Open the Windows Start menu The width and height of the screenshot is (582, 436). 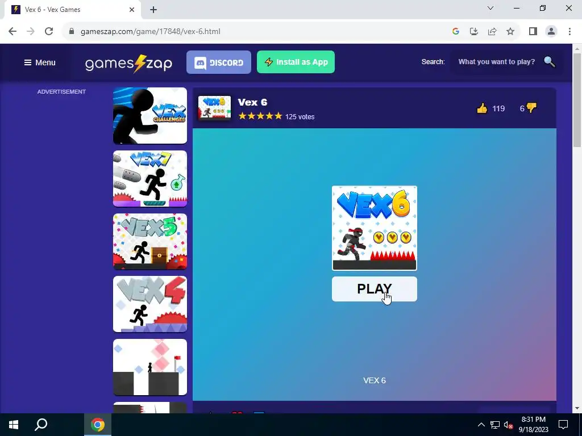click(14, 425)
